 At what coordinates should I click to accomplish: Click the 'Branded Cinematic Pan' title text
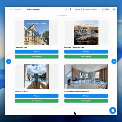[x=74, y=47]
